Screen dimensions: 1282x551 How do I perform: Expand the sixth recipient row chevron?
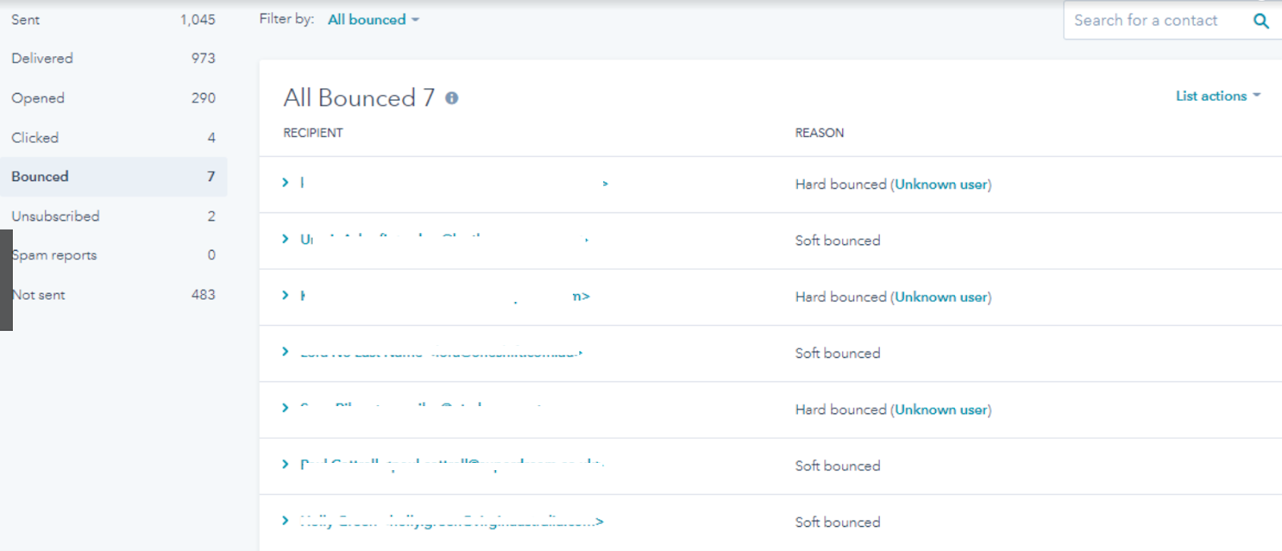point(285,464)
